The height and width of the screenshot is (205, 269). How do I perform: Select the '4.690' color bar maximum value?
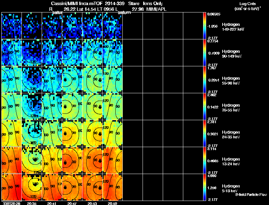pos(212,176)
